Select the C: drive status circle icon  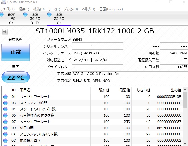(1, 14)
